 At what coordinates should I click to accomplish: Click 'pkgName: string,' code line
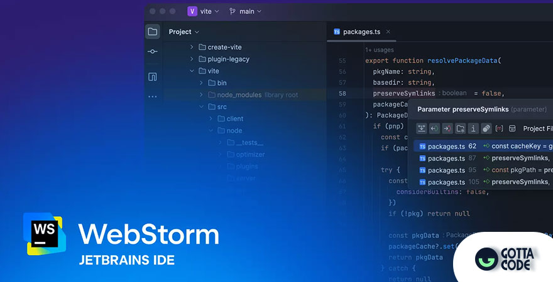tap(404, 71)
